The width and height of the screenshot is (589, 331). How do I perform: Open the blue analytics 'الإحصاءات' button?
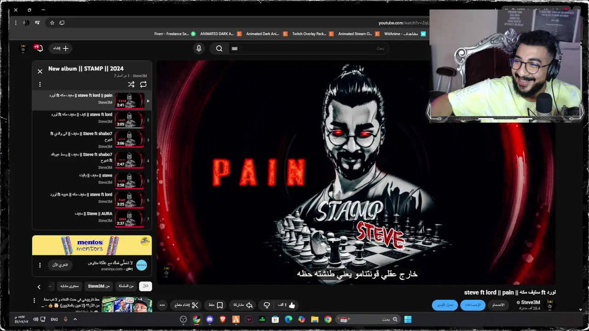coord(473,305)
